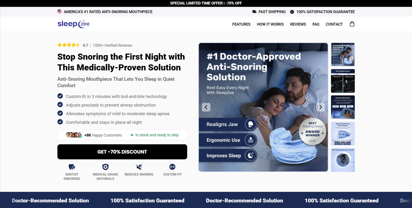
Task: Click 'In stock and ready to ship' text
Action: [x=157, y=135]
